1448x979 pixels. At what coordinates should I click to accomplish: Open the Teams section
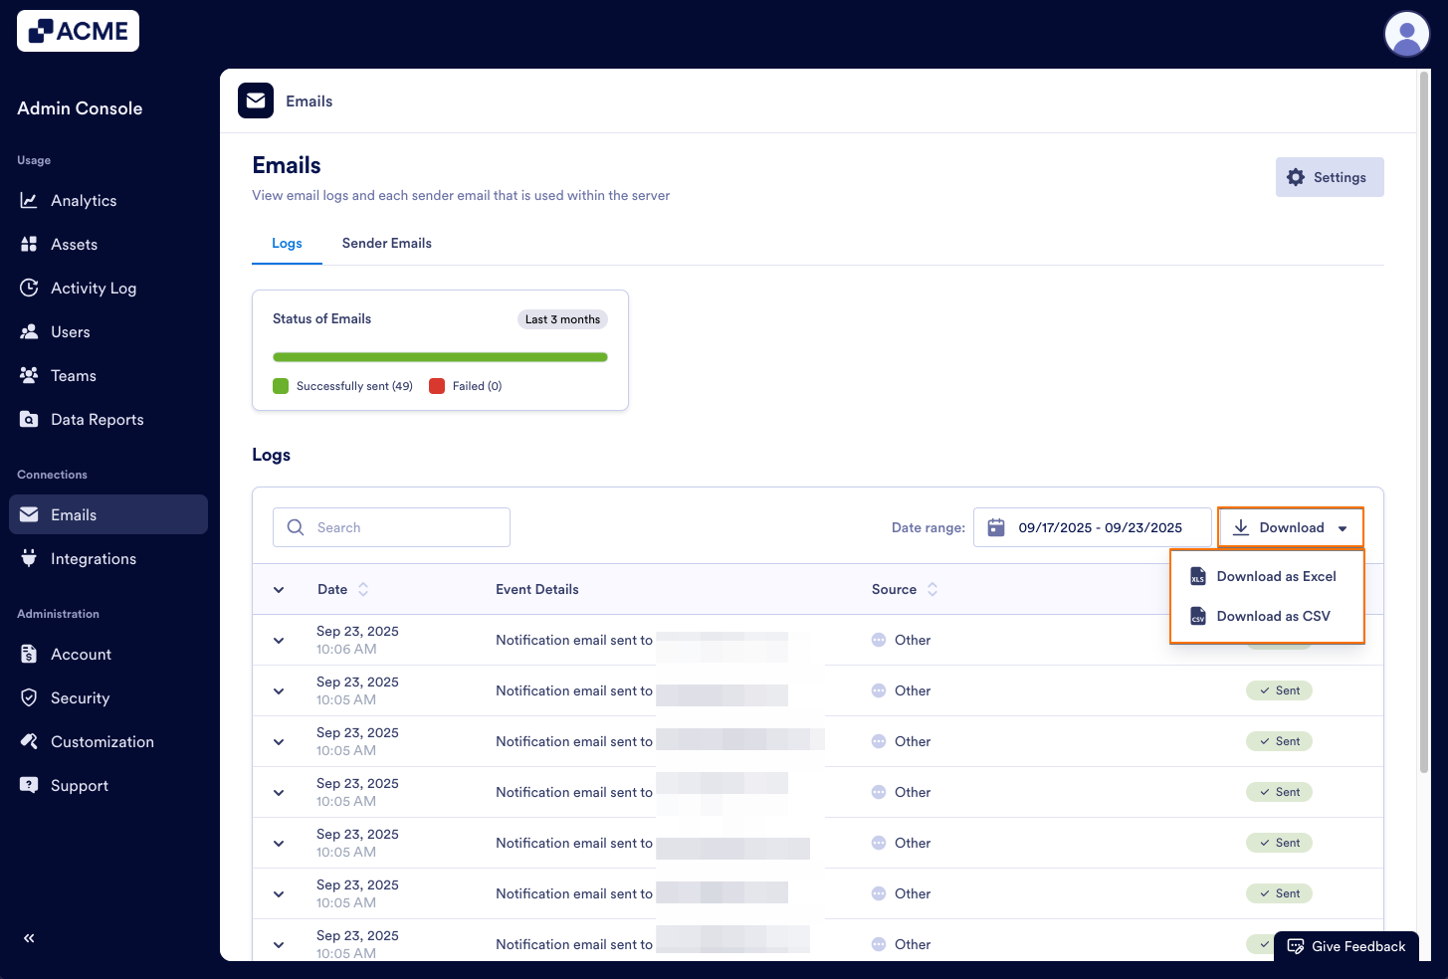[x=73, y=375]
